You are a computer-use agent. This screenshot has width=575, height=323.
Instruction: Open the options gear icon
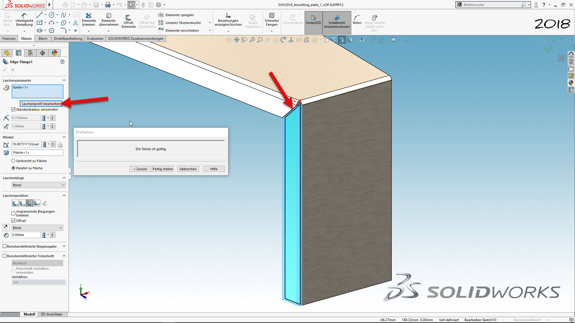[x=158, y=5]
